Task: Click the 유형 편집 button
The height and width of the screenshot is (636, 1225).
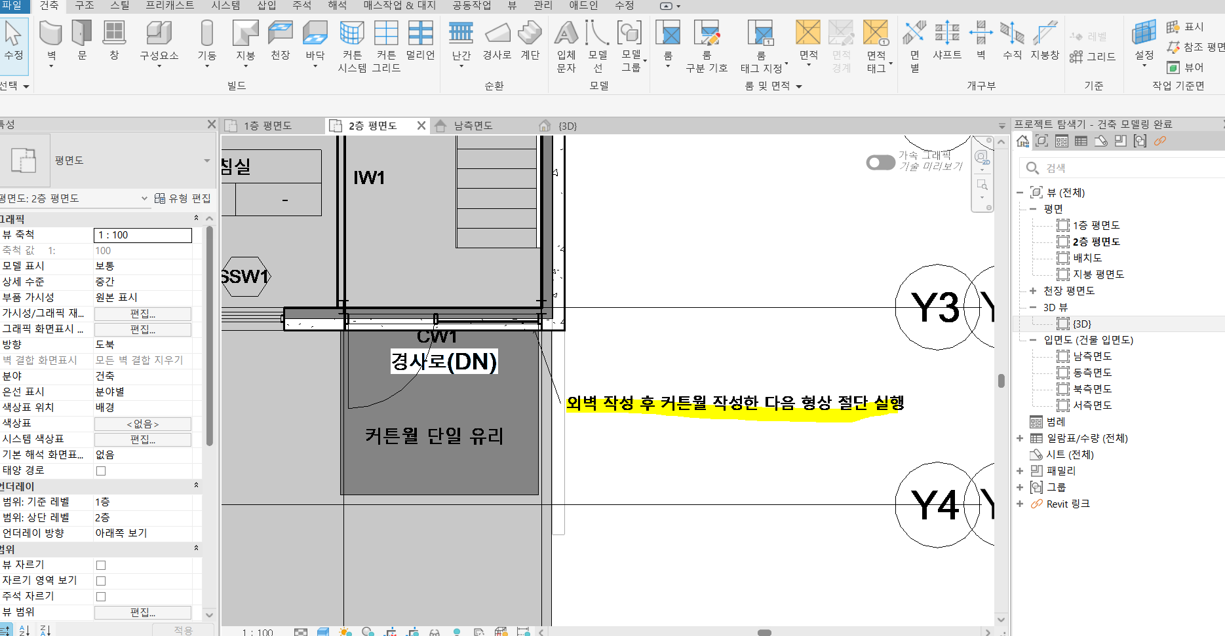Action: [x=183, y=198]
